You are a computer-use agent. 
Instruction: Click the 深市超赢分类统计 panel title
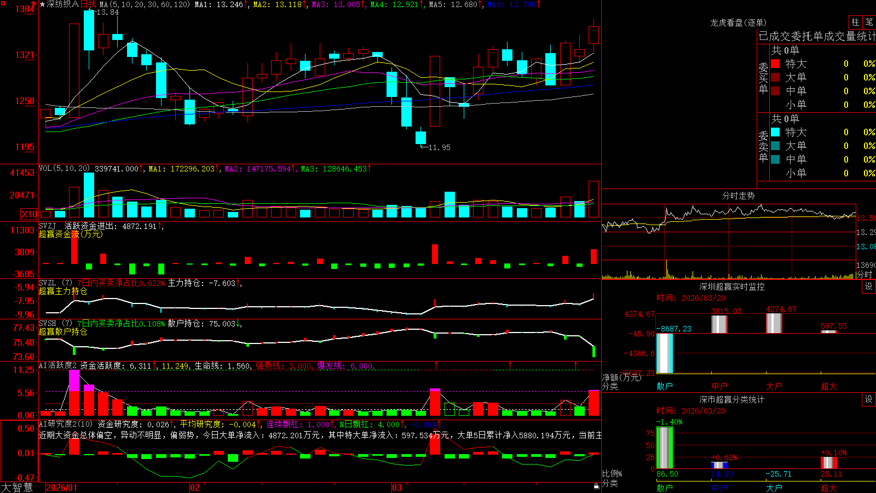click(732, 399)
